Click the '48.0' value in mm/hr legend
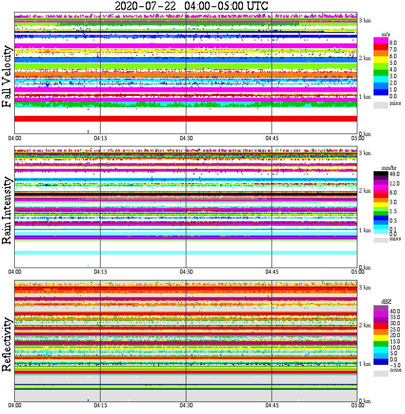The height and width of the screenshot is (414, 405). (x=395, y=174)
